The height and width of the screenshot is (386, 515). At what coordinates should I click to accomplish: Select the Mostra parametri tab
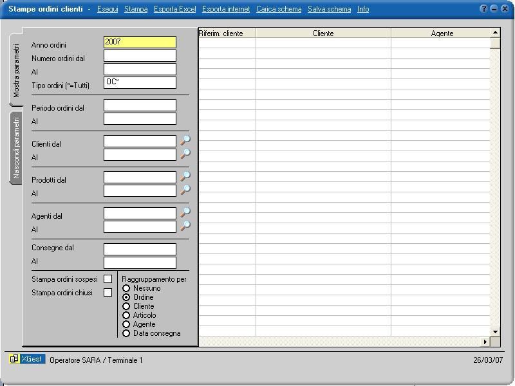point(17,71)
